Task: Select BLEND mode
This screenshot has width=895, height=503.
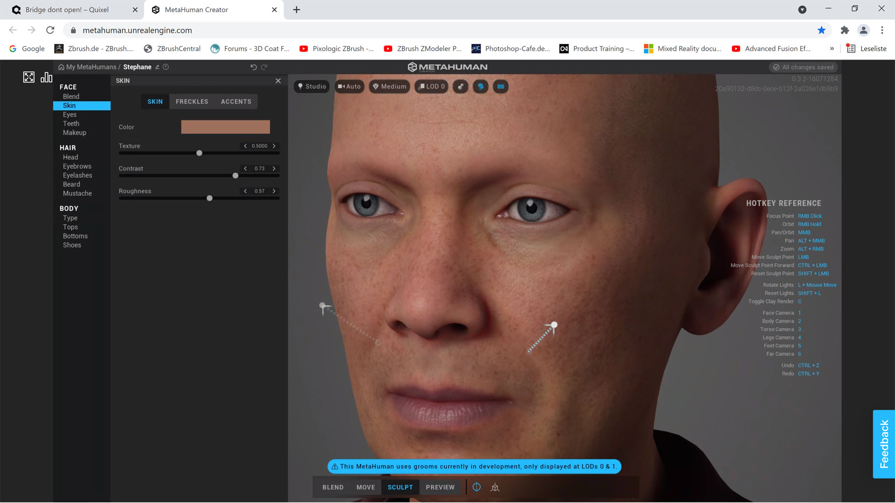Action: [x=333, y=487]
